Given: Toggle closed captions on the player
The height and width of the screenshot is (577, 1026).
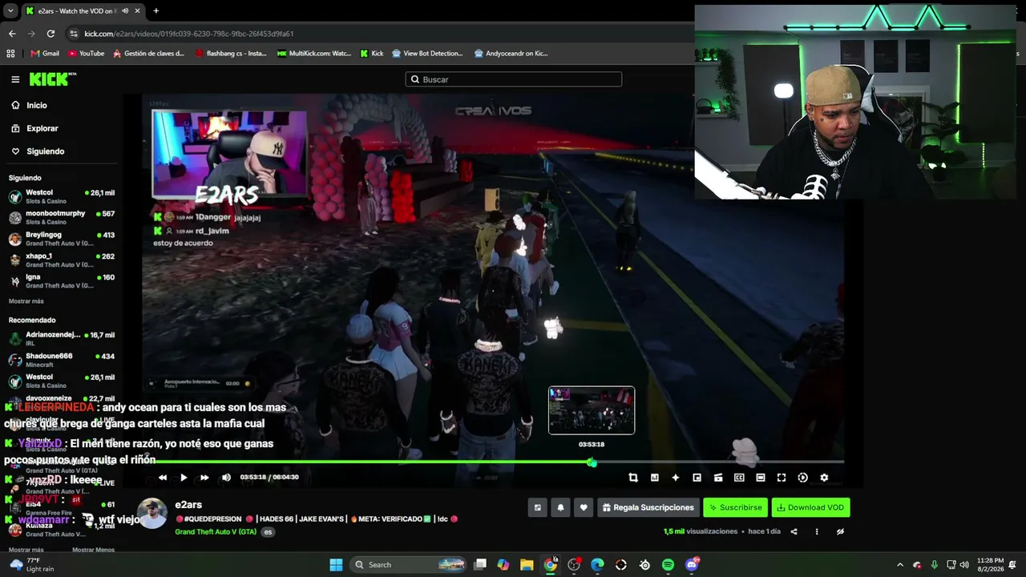Looking at the screenshot, I should point(739,478).
